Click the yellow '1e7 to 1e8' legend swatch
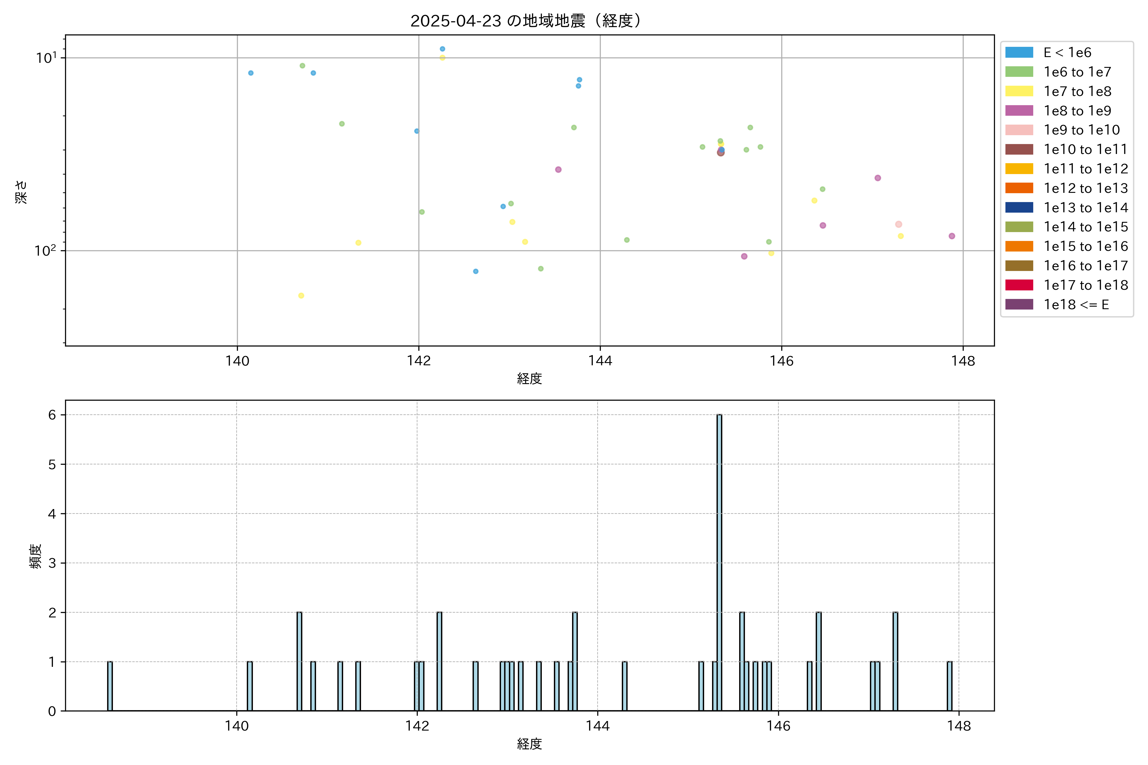The width and height of the screenshot is (1148, 765). click(x=1019, y=91)
